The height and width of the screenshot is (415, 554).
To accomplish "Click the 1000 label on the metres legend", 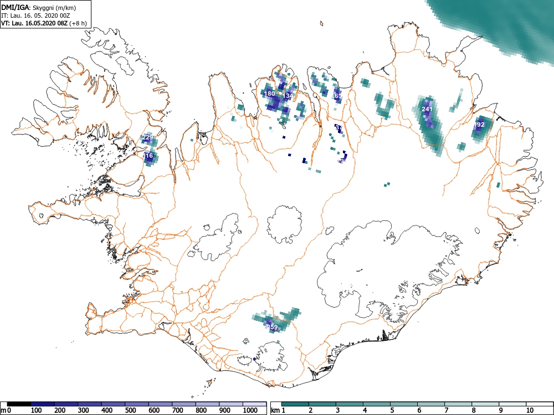I will point(250,411).
